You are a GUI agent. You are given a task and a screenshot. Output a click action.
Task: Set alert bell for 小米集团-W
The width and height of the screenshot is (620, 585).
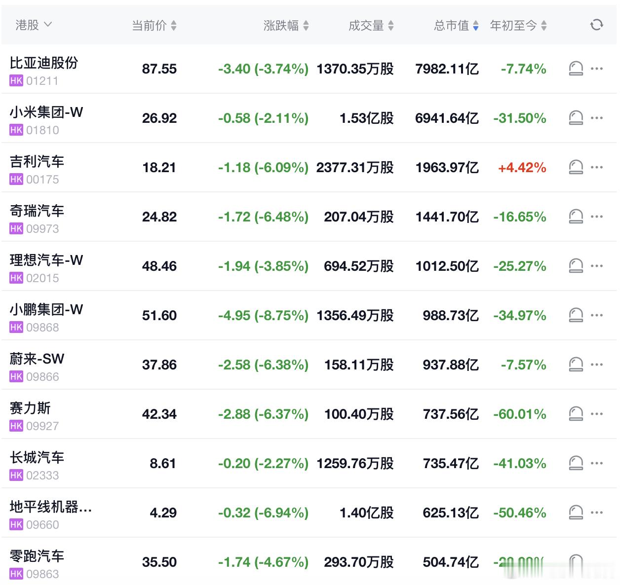(576, 118)
